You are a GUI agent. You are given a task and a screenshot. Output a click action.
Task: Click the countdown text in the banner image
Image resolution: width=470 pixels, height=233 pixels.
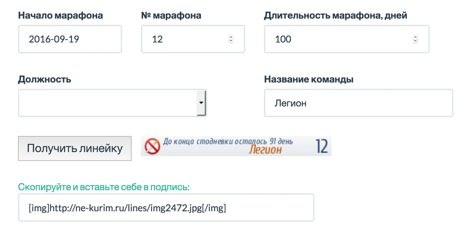228,141
